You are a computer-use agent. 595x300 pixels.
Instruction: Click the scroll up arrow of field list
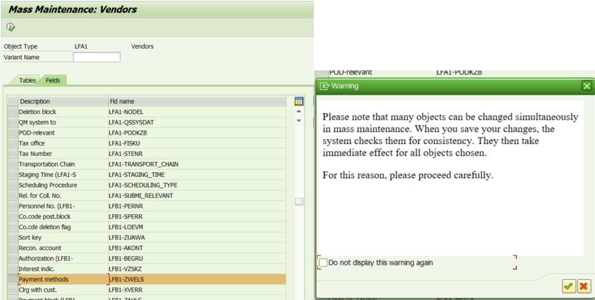pos(299,112)
